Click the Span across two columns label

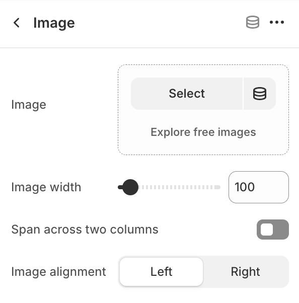coord(85,230)
